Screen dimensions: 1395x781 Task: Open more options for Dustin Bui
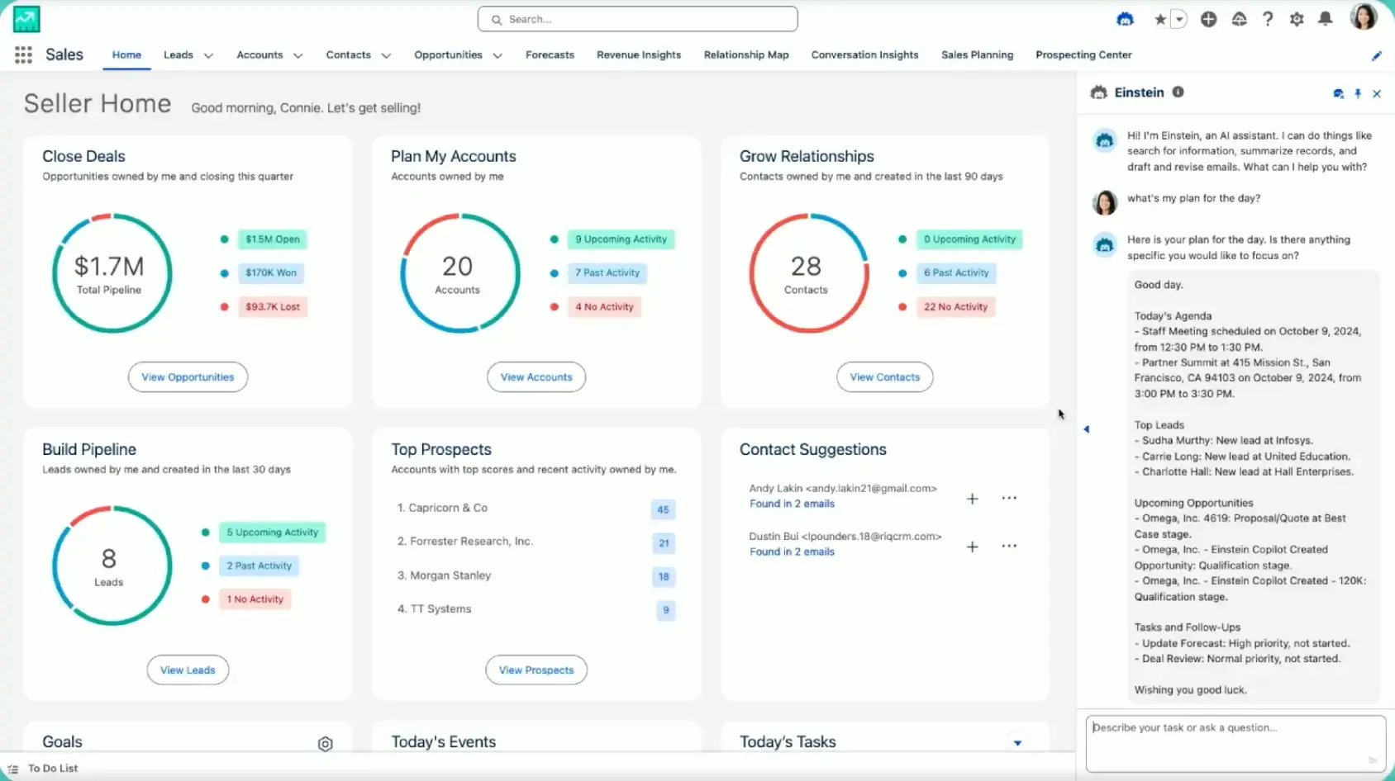tap(1009, 546)
